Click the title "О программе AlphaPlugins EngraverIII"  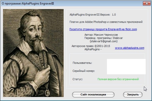click(x=28, y=4)
